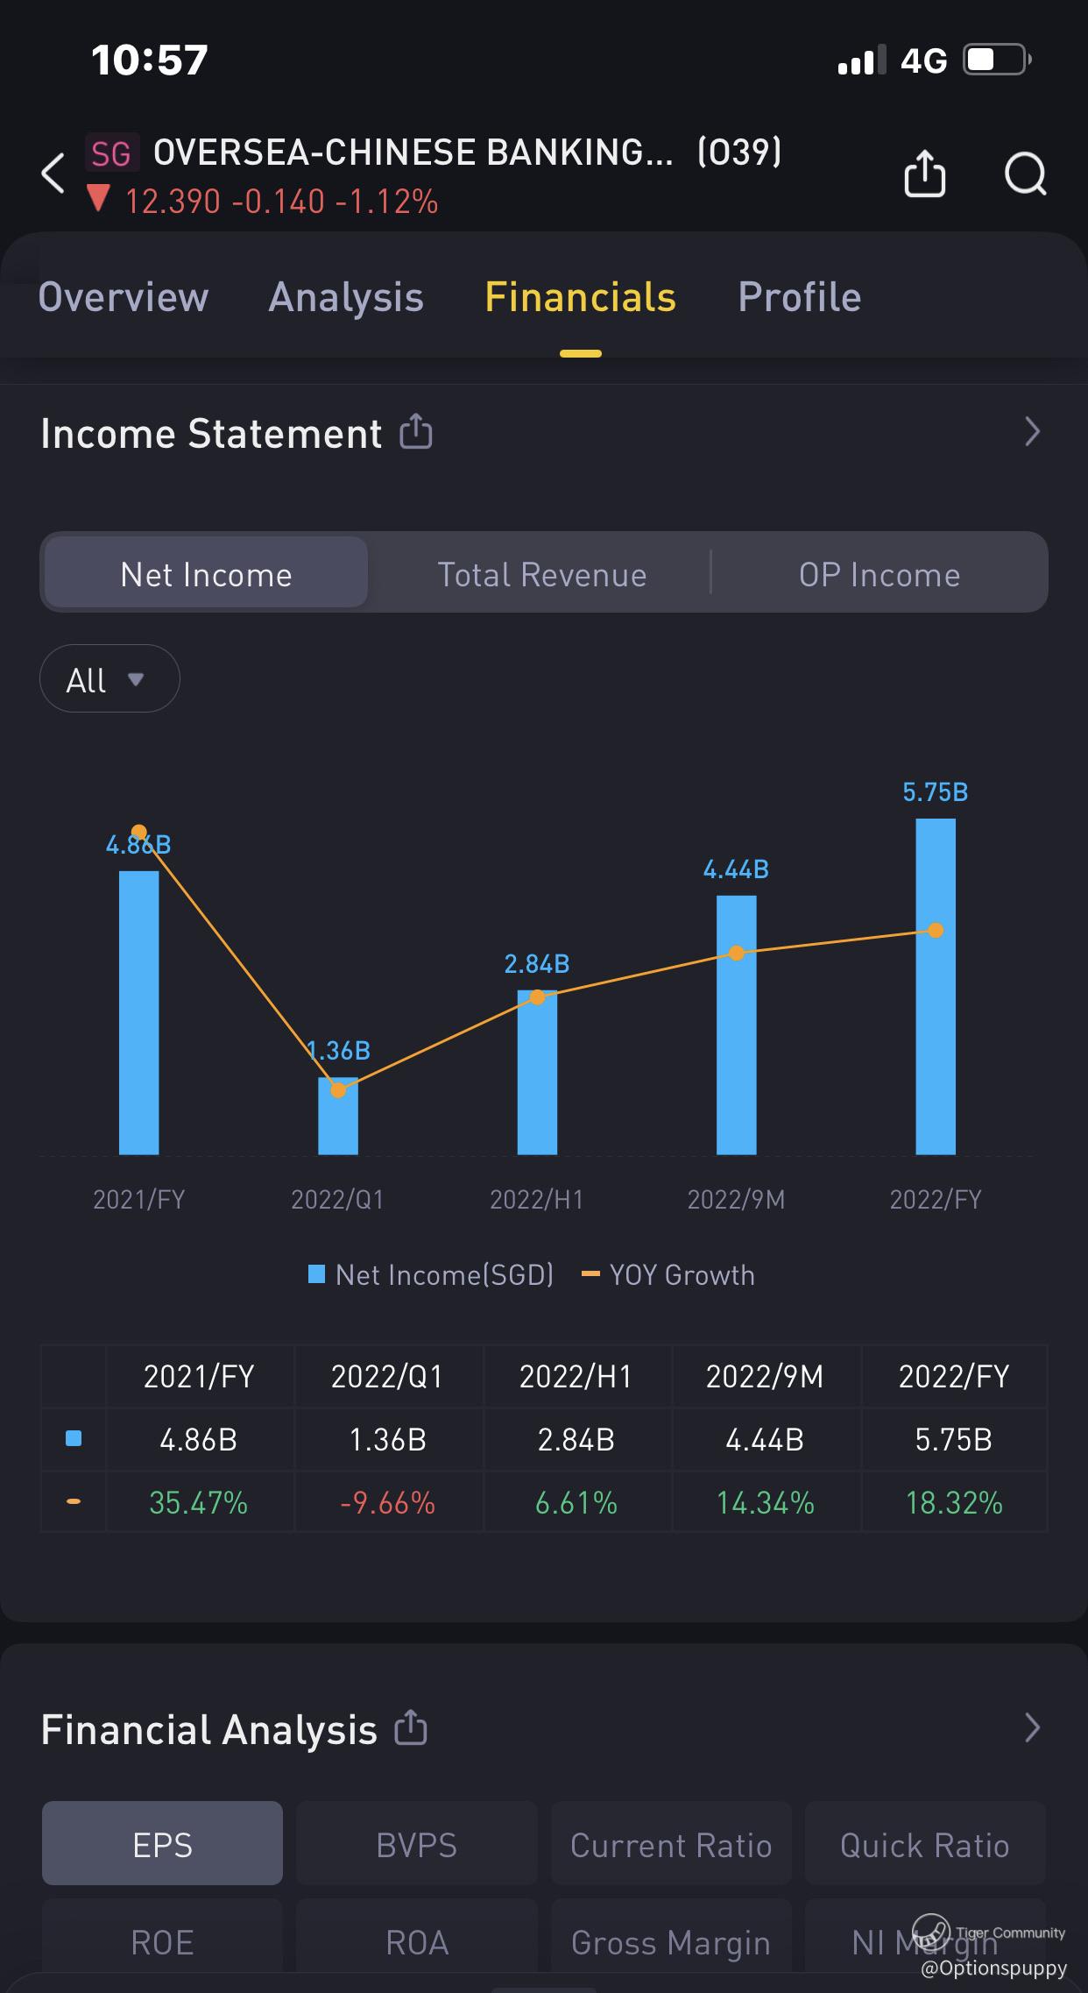This screenshot has width=1088, height=1993.
Task: Open the Profile tab
Action: click(800, 297)
